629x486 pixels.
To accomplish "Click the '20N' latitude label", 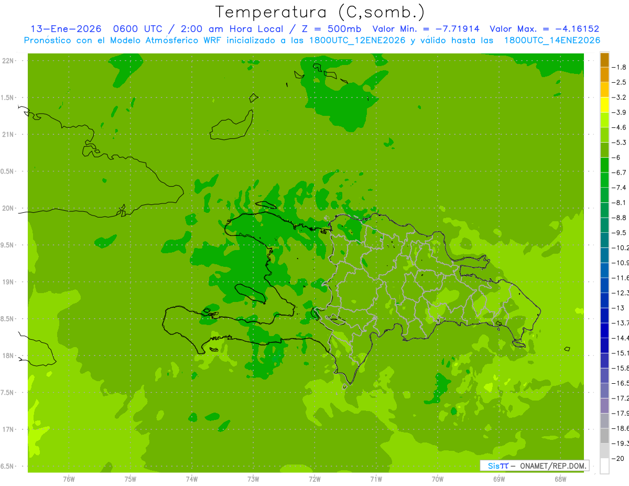I will pyautogui.click(x=9, y=208).
